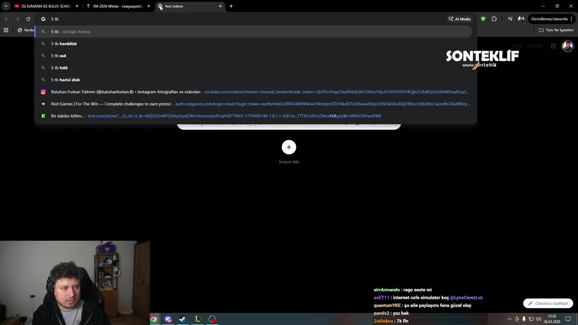Close the EM 2026 Winter Leaguepedia tab

coord(149,6)
